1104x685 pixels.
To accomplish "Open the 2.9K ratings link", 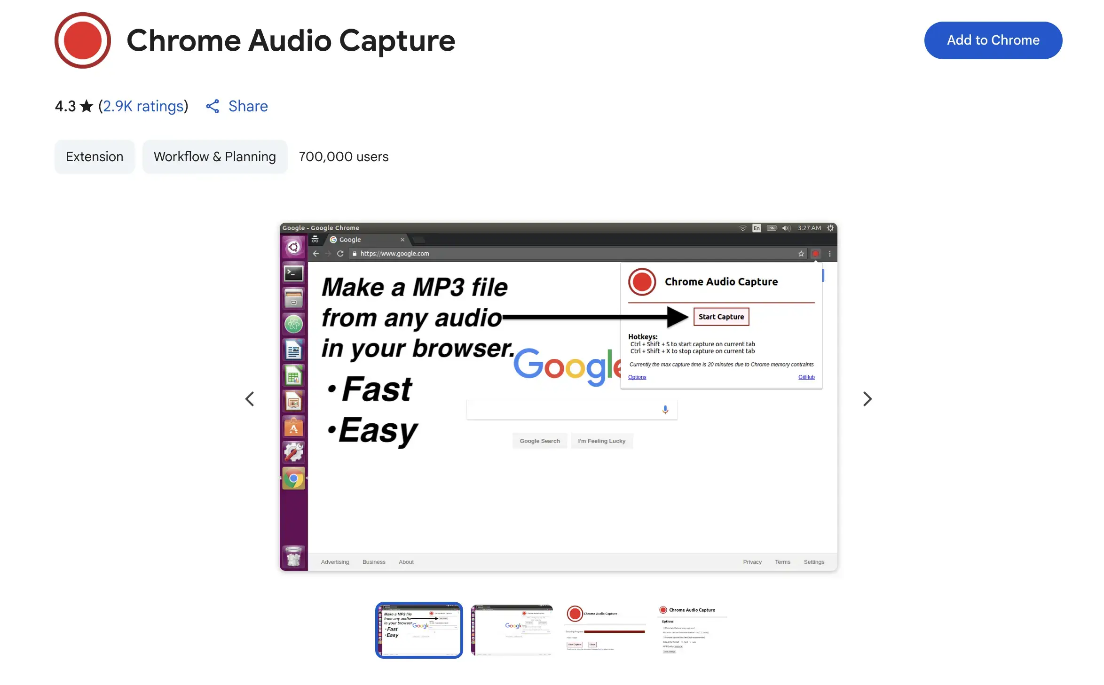I will click(x=143, y=106).
